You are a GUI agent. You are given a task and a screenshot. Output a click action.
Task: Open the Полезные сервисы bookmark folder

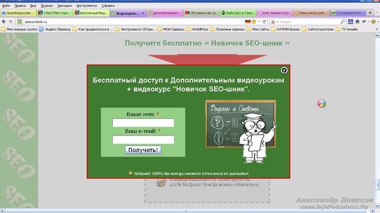click(x=227, y=29)
